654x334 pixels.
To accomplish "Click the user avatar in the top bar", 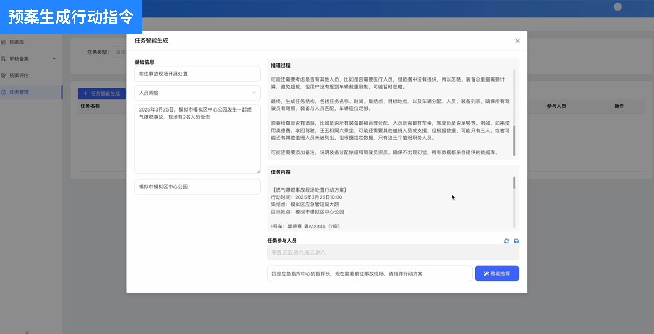I will [x=617, y=7].
